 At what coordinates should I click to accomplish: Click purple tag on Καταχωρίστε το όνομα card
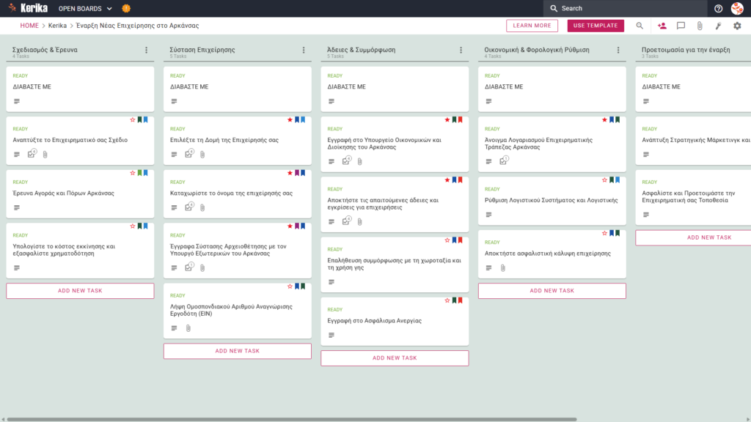[x=297, y=173]
